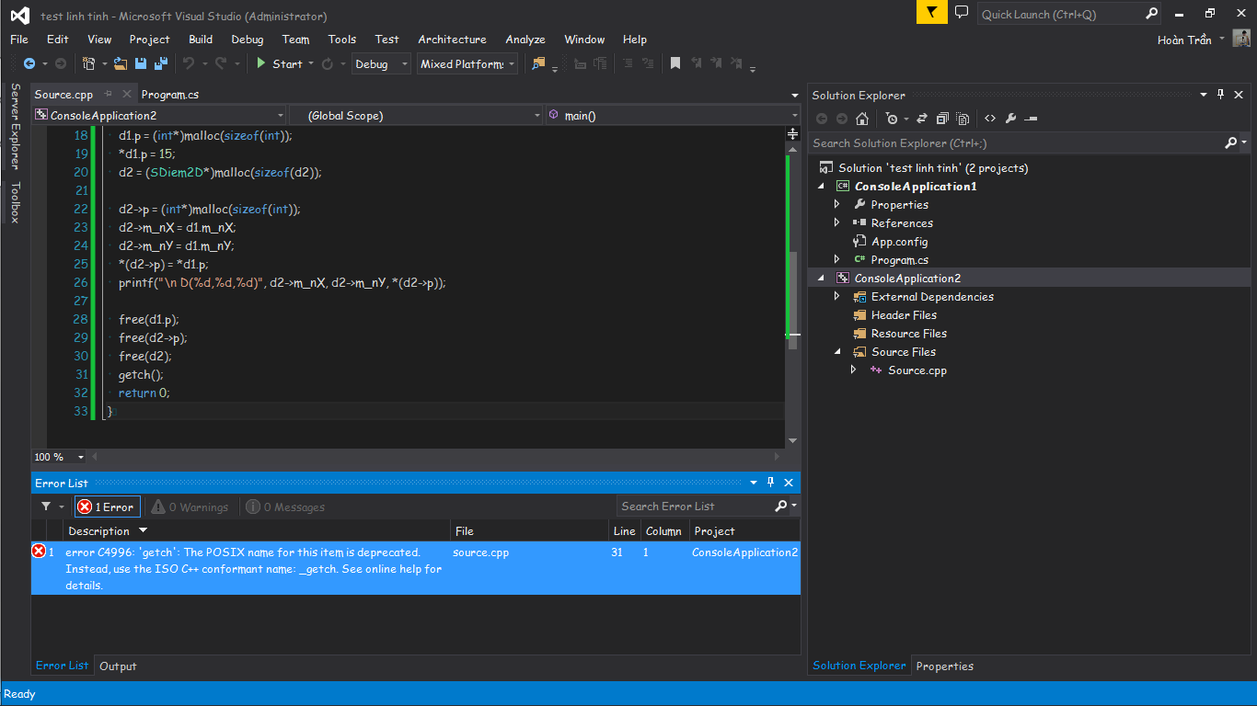Click the Show All Files icon
The image size is (1257, 706).
(x=963, y=119)
